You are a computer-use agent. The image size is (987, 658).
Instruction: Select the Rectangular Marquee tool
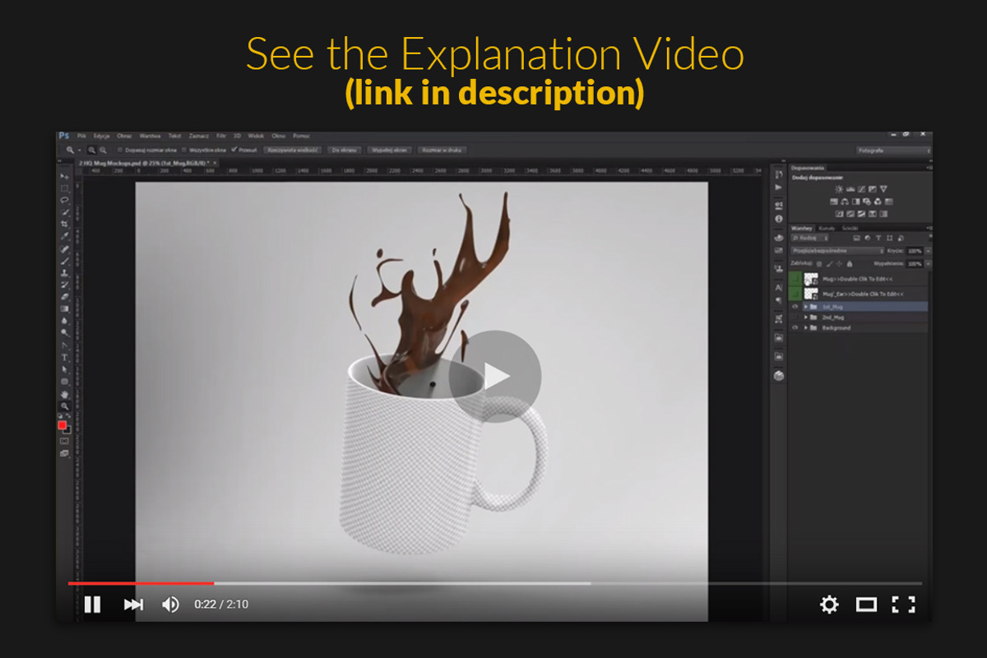(64, 188)
